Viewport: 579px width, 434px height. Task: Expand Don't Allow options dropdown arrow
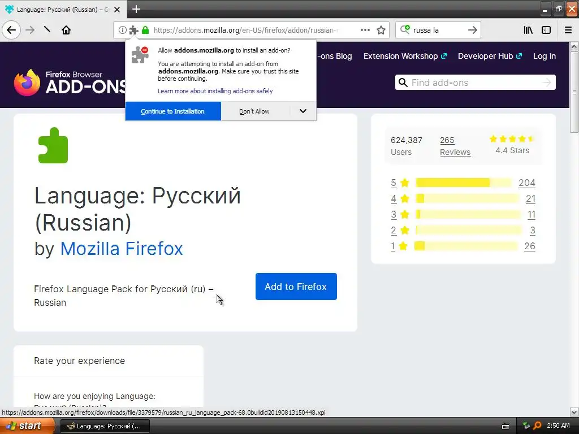[303, 111]
